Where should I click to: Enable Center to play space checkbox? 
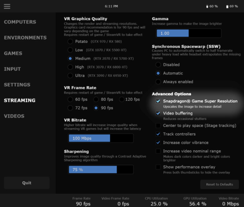click(158, 125)
